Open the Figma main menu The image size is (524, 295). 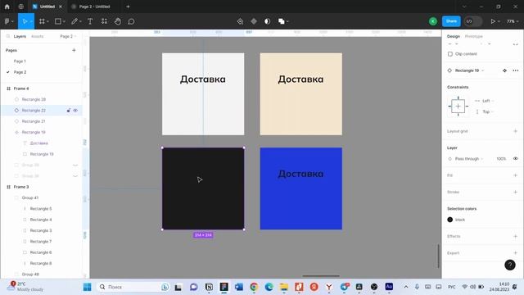(7, 21)
